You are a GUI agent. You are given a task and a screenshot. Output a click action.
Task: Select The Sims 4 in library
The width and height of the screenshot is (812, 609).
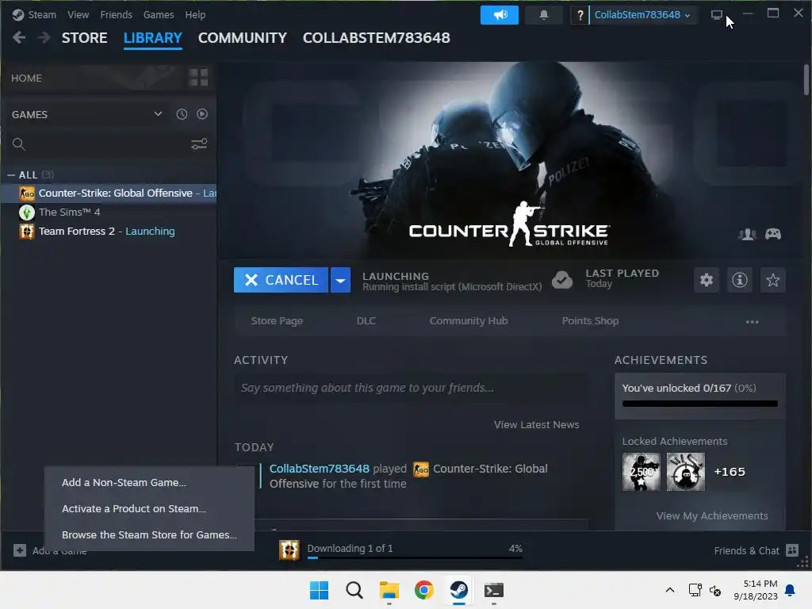pyautogui.click(x=109, y=213)
